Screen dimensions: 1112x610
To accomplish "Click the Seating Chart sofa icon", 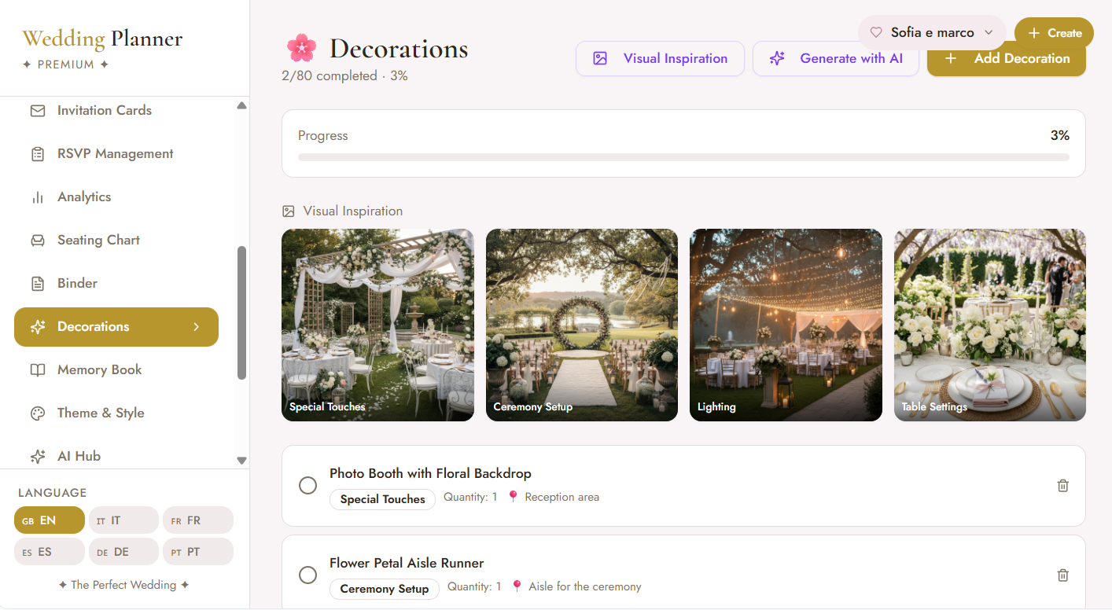I will (38, 241).
